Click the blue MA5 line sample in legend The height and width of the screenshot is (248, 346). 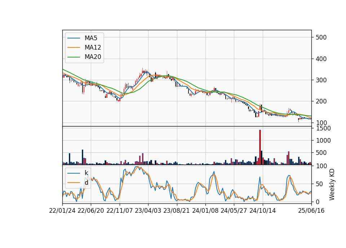coord(74,38)
